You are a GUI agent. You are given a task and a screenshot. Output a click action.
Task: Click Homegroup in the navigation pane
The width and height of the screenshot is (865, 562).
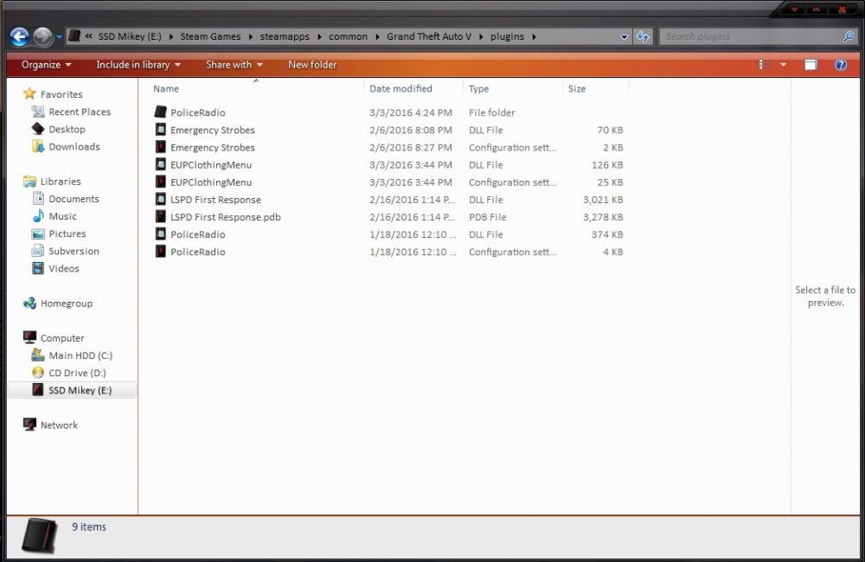(67, 303)
